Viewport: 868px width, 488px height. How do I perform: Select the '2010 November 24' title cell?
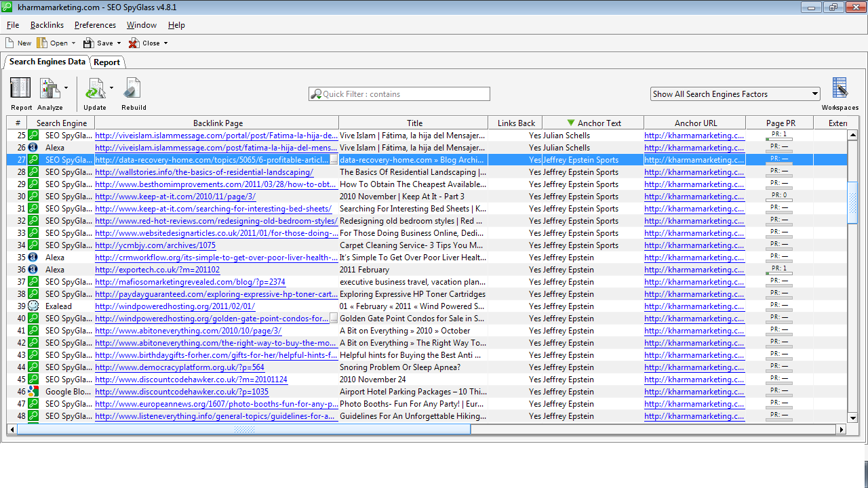click(x=373, y=380)
